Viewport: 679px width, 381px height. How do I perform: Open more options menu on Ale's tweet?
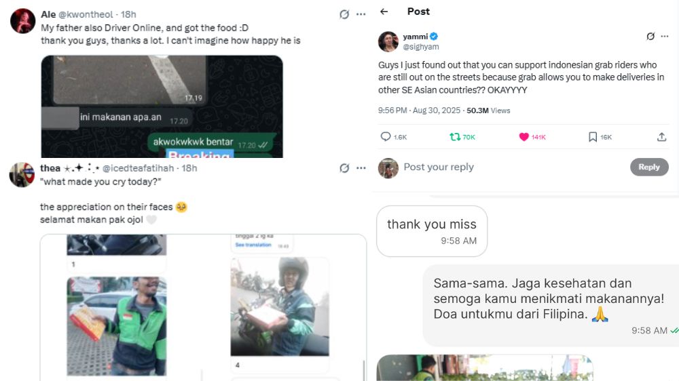pos(361,14)
